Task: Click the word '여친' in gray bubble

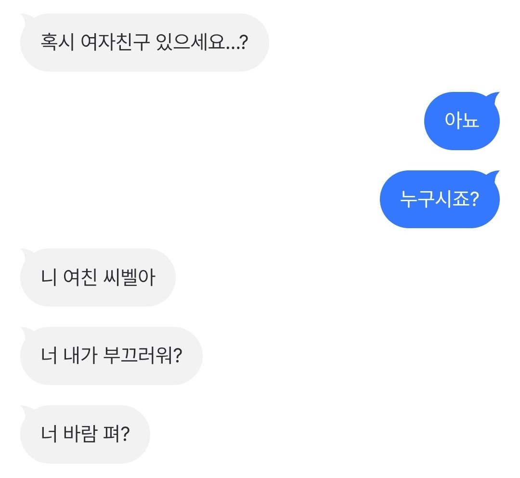Action: [x=80, y=277]
